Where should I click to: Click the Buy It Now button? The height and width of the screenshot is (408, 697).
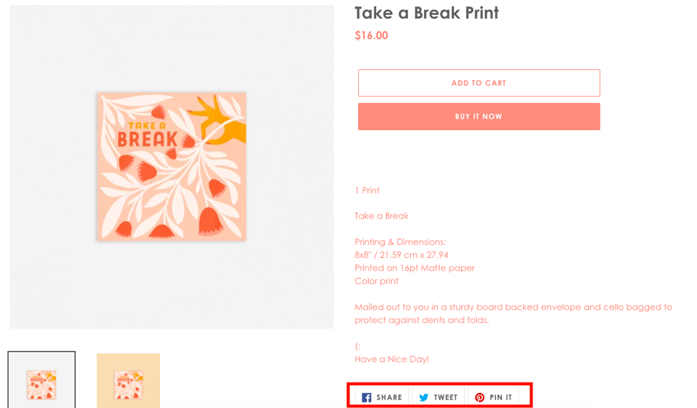pos(478,116)
